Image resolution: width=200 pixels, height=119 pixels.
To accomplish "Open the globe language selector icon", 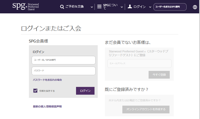I will (x=195, y=7).
